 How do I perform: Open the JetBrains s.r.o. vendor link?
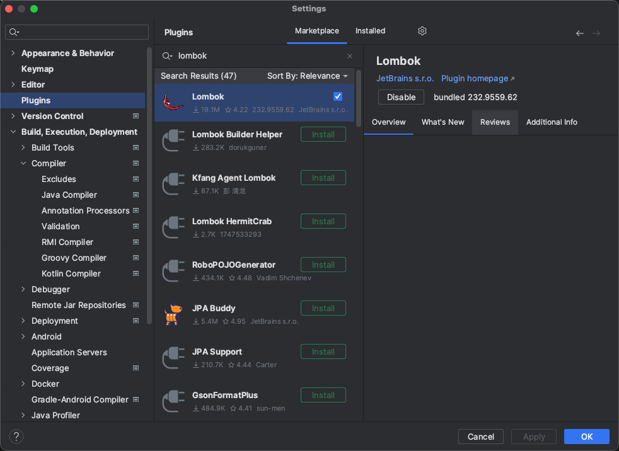click(x=405, y=78)
